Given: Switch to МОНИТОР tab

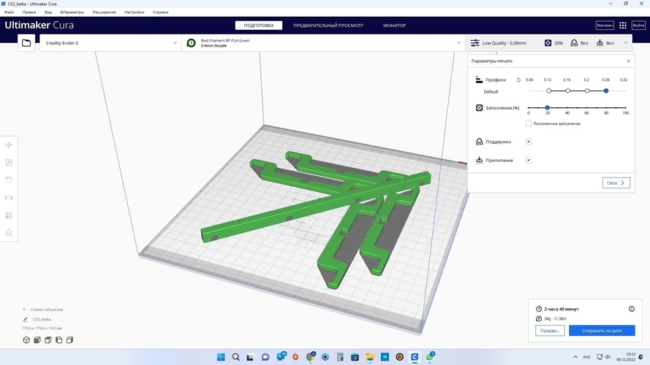Looking at the screenshot, I should (x=394, y=26).
